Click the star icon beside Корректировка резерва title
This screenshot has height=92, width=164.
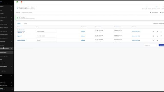[x=17, y=8]
